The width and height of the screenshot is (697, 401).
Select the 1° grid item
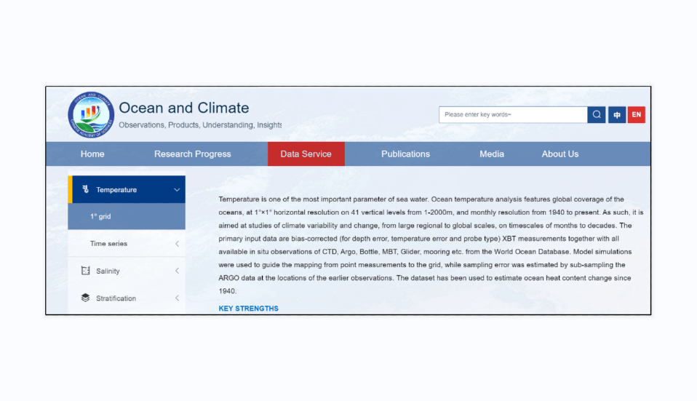[x=127, y=216]
